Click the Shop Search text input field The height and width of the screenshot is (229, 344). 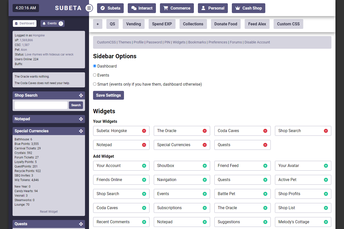tap(41, 105)
